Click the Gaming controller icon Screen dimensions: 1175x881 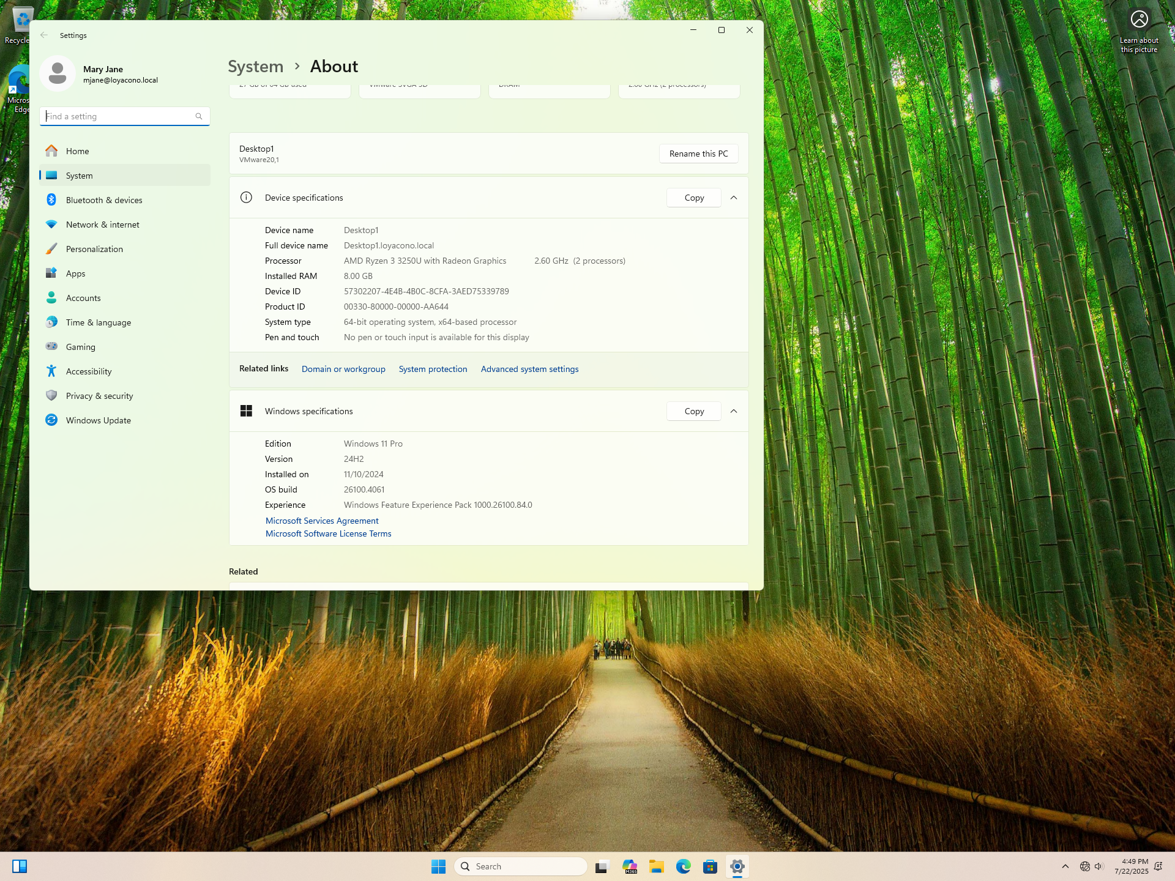click(x=51, y=347)
